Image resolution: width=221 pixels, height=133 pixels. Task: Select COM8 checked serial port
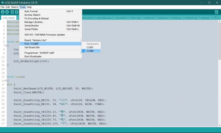coord(91,51)
